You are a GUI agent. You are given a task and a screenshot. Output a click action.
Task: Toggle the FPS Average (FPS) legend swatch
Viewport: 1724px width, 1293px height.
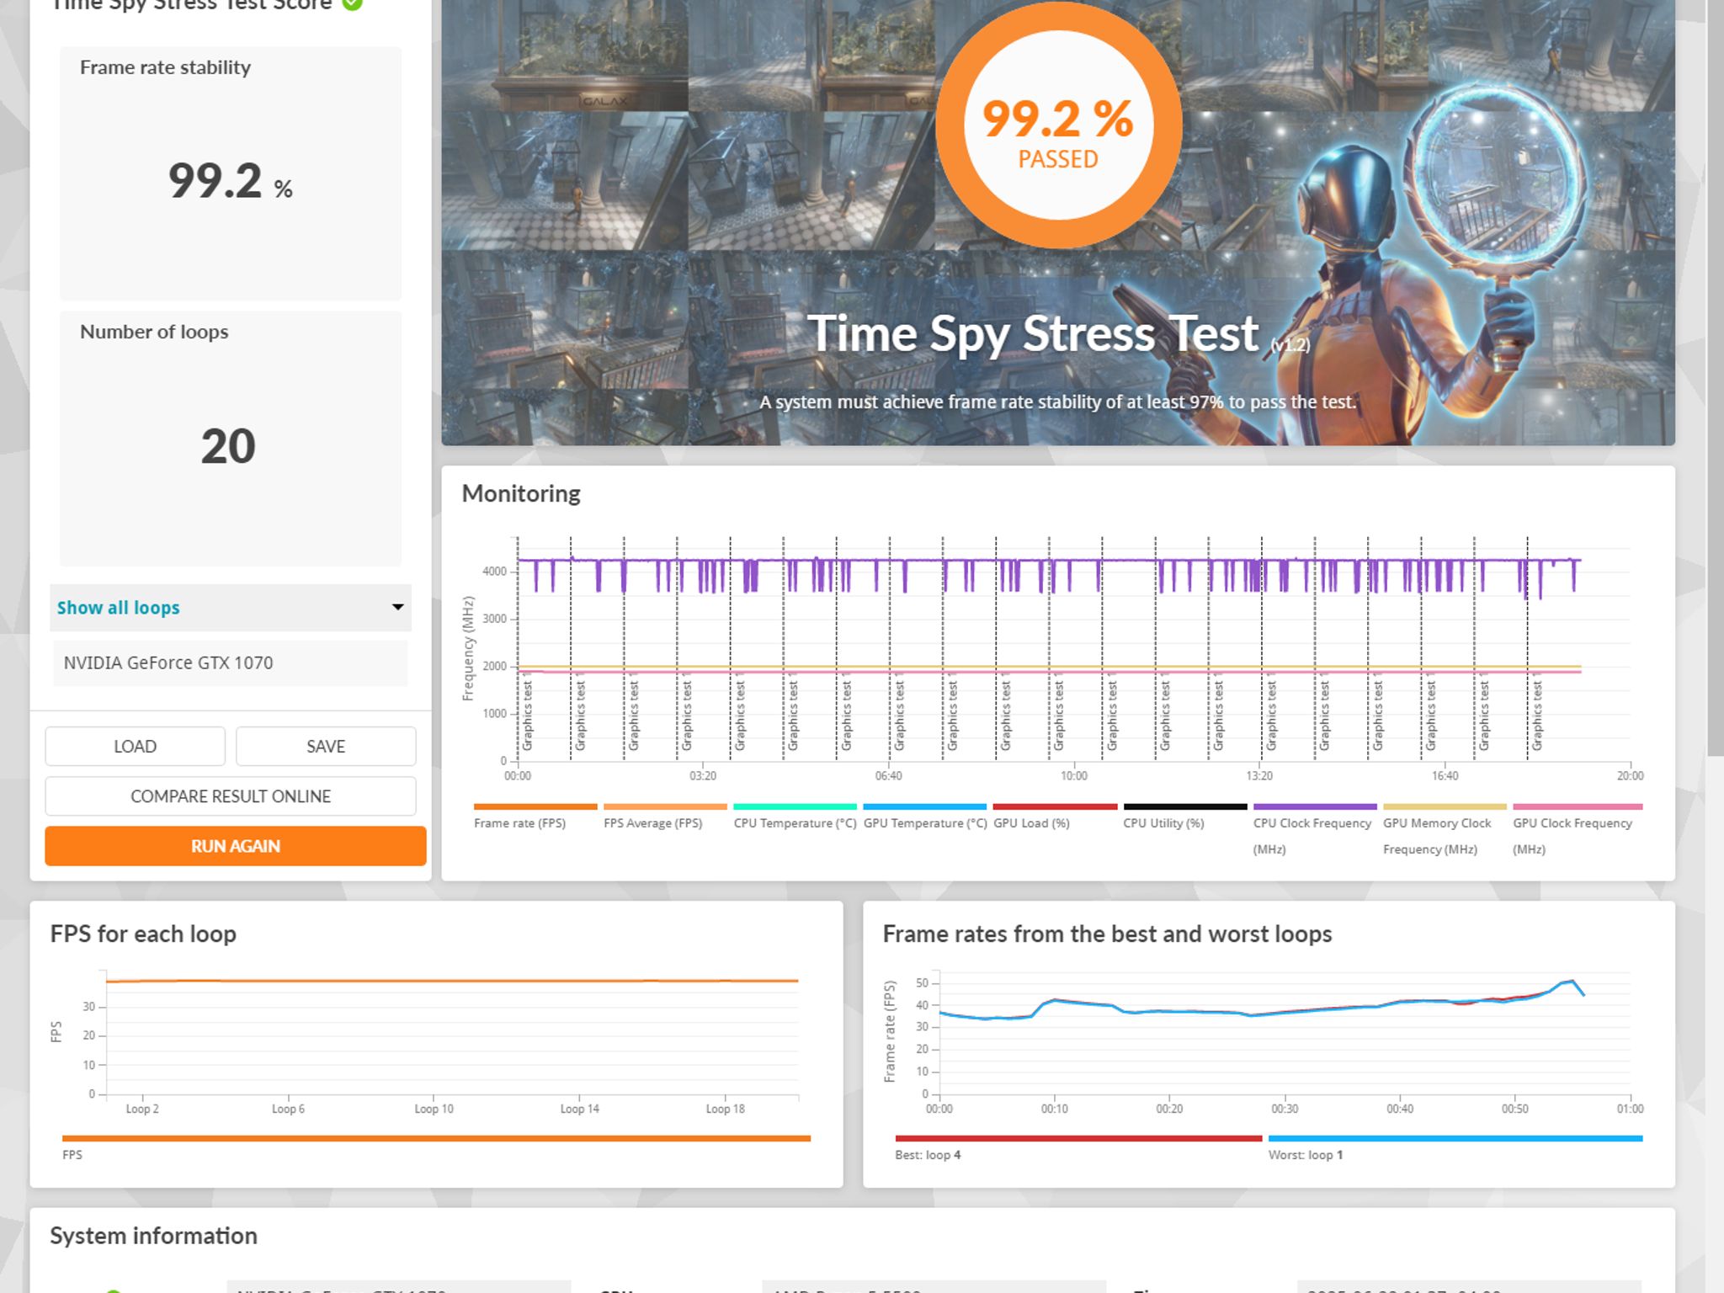tap(665, 806)
